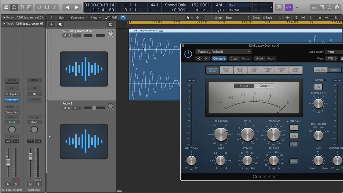Select the Vintage Opto compressor model
The width and height of the screenshot is (343, 193).
click(296, 70)
